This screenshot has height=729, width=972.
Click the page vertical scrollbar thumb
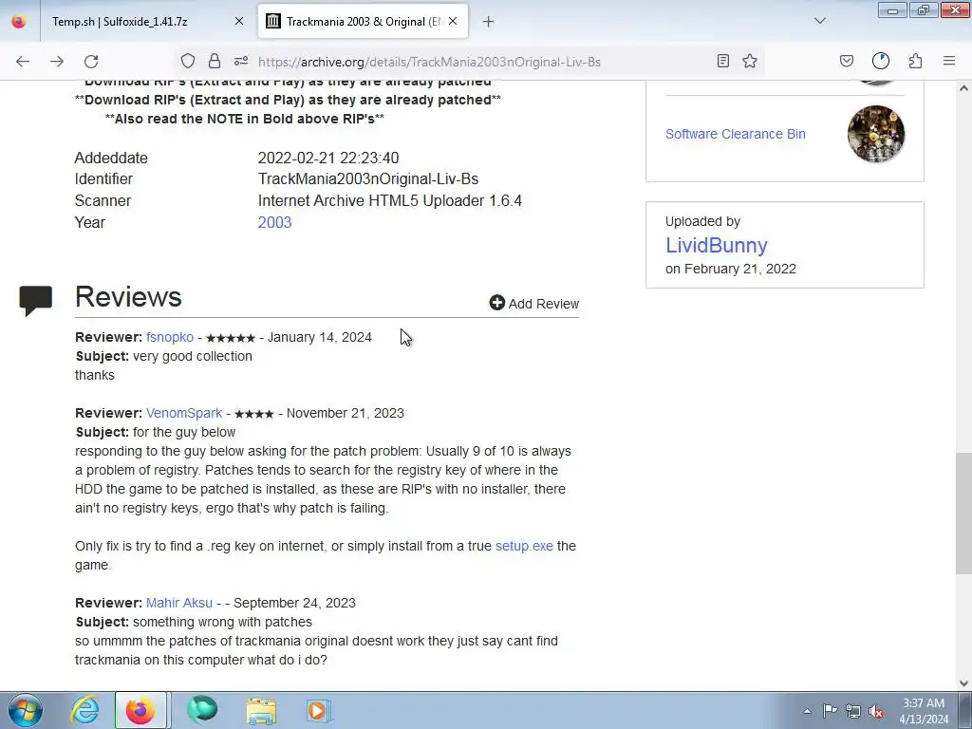coord(964,514)
